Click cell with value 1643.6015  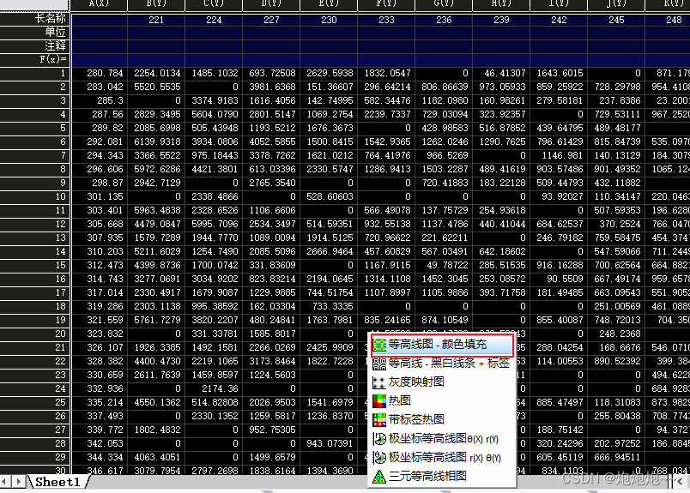click(559, 74)
